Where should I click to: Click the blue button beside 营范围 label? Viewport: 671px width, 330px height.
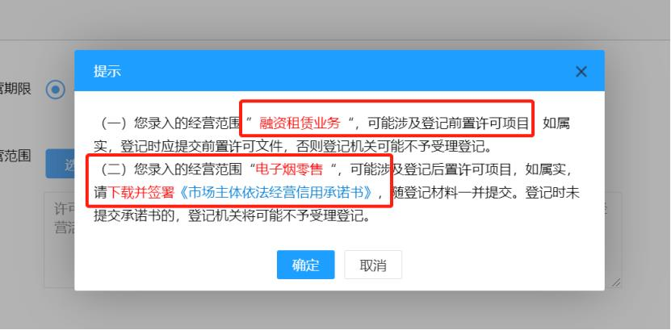(60, 164)
